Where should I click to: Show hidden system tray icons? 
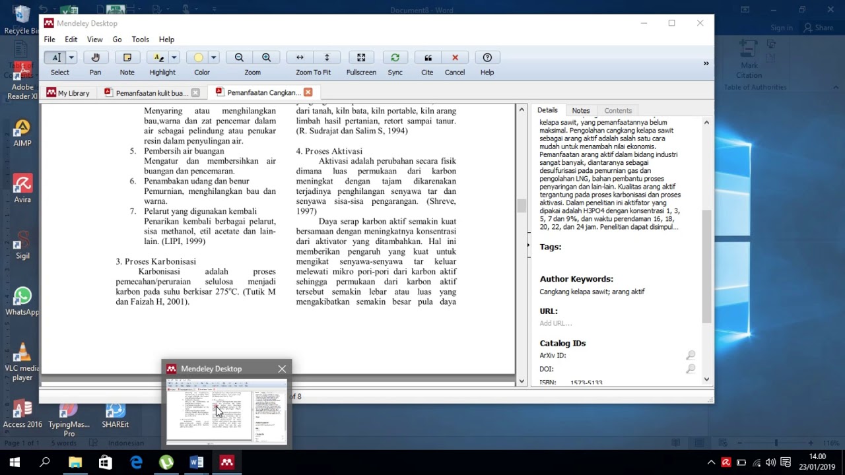click(711, 462)
